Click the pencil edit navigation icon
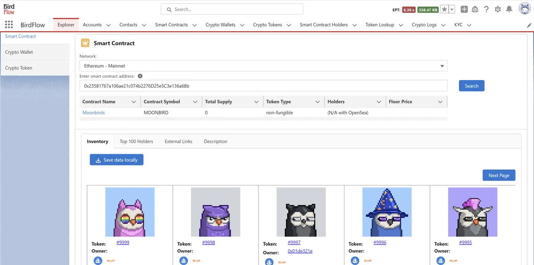This screenshot has width=534, height=265. (529, 25)
